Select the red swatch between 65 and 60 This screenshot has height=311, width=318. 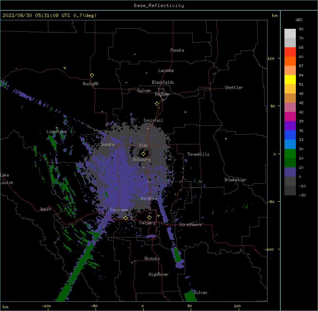(x=290, y=52)
